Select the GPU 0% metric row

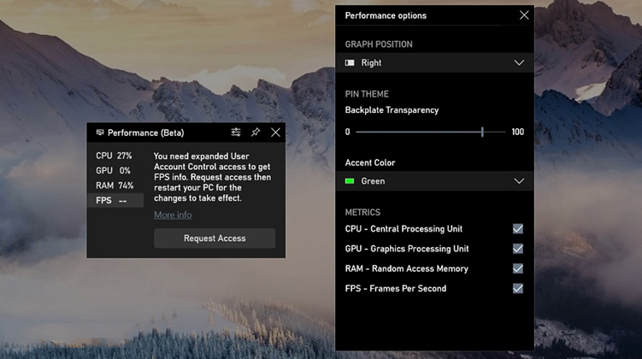click(115, 171)
